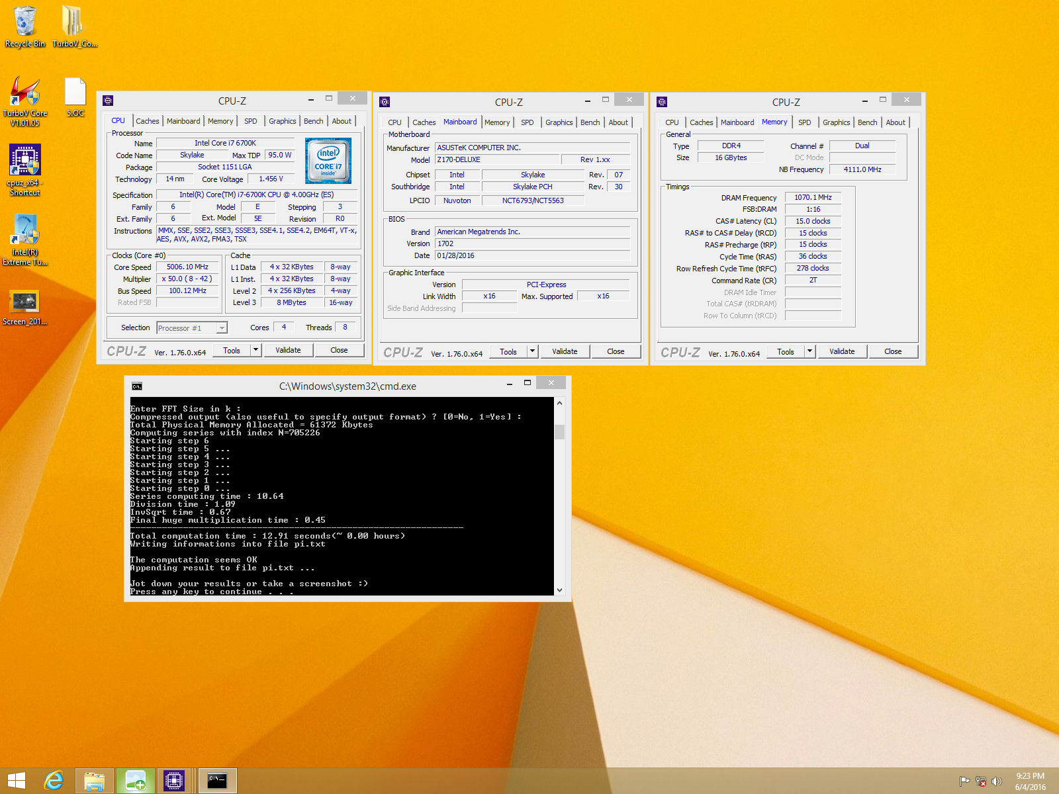Click the first CPU-Z window title icon
The width and height of the screenshot is (1059, 794).
109,101
